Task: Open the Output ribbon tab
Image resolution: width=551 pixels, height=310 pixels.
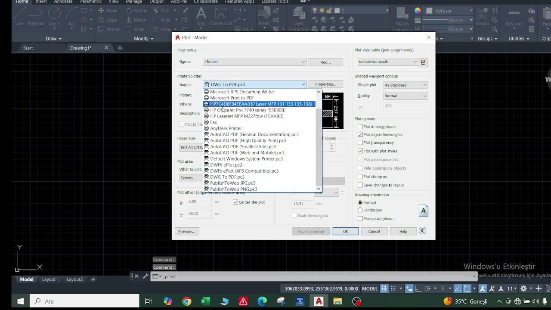Action: point(157,2)
